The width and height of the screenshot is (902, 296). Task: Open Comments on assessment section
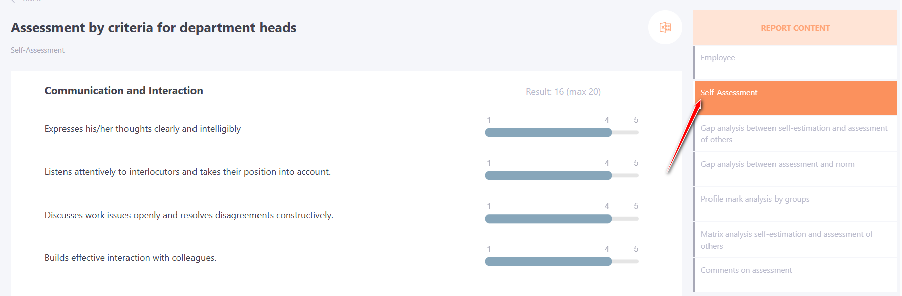point(796,275)
